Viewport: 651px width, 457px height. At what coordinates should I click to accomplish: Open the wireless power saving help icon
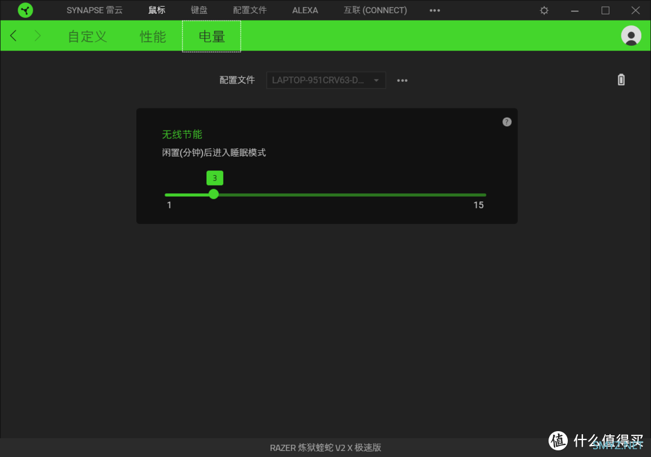507,122
